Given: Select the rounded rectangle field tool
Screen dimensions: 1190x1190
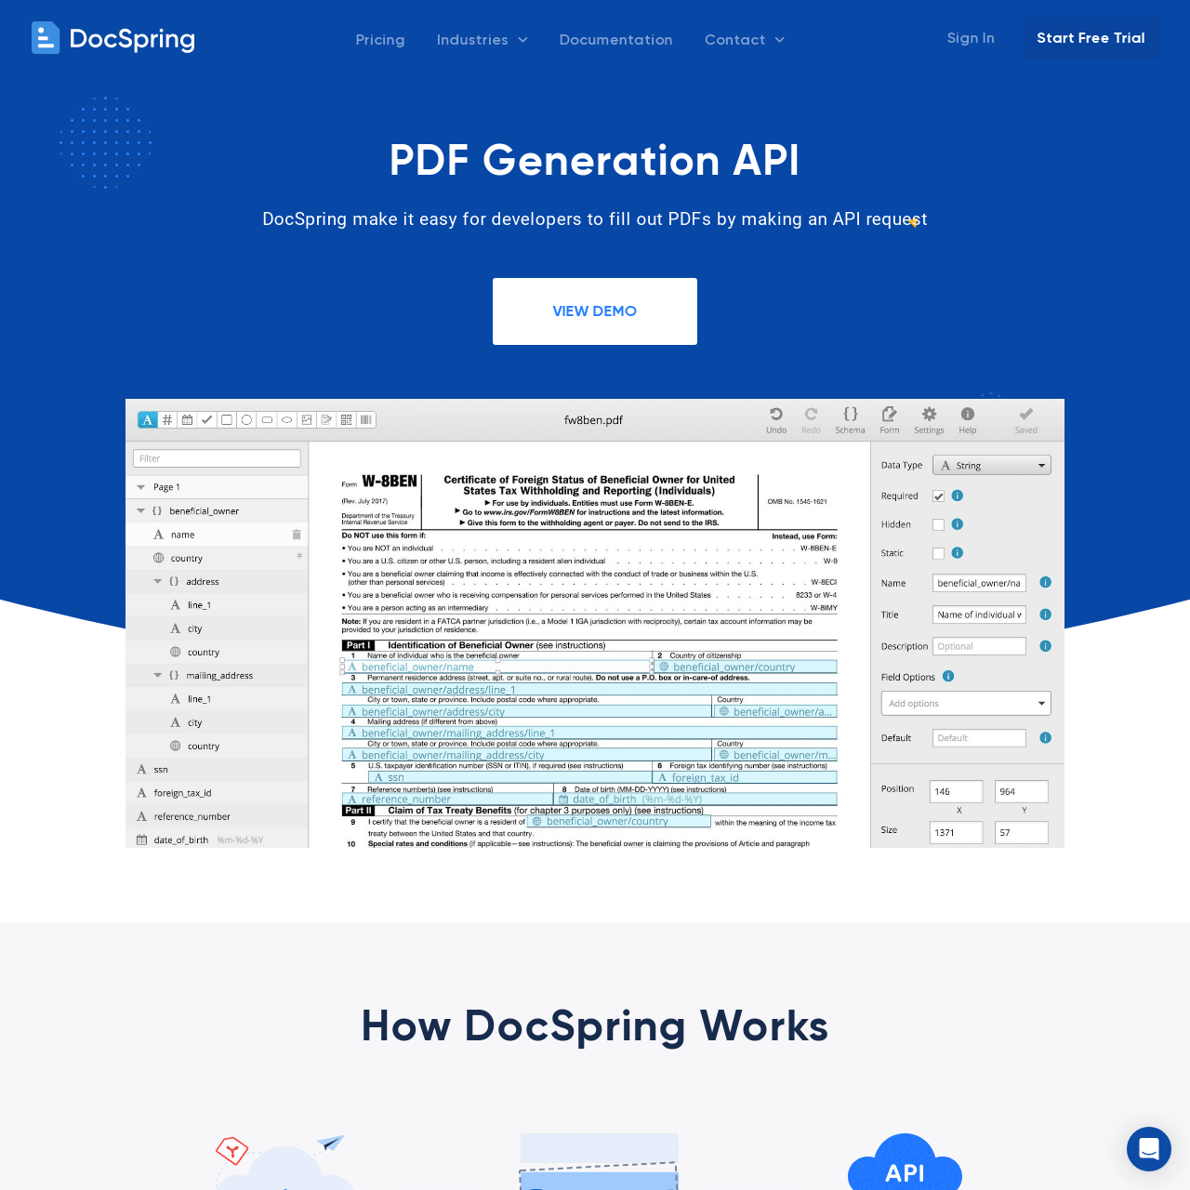Looking at the screenshot, I should pyautogui.click(x=267, y=420).
